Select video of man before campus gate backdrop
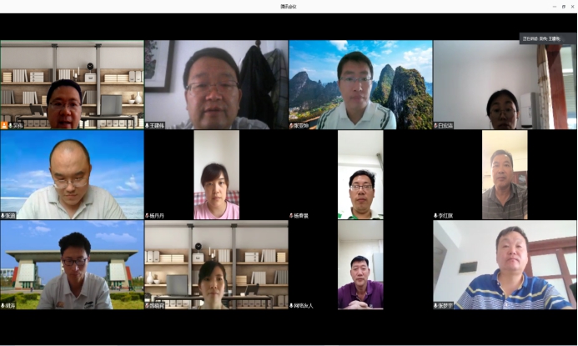The width and height of the screenshot is (578, 346). pyautogui.click(x=72, y=263)
